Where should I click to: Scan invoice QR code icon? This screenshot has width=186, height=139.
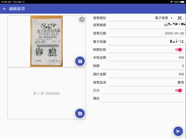click(x=180, y=18)
